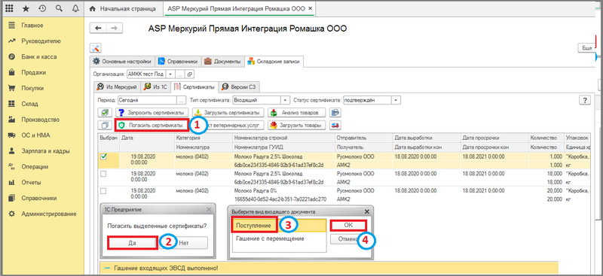Image resolution: width=603 pixels, height=276 pixels.
Task: Open Администрирование section in sidebar
Action: 49,214
